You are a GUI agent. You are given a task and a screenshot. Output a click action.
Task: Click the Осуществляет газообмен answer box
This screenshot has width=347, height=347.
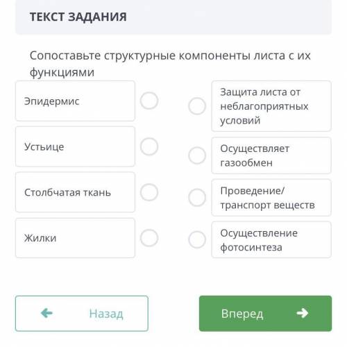271,155
